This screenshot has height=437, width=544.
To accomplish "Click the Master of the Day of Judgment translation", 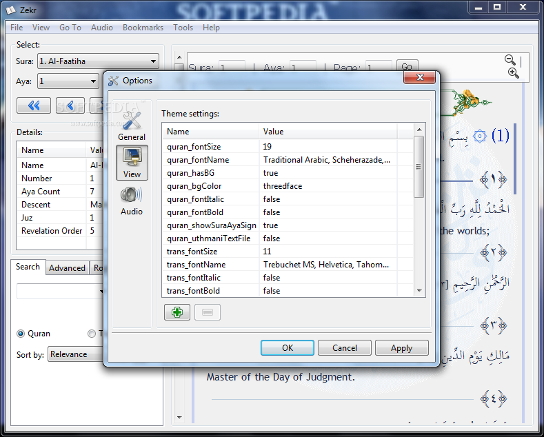I will click(x=281, y=377).
